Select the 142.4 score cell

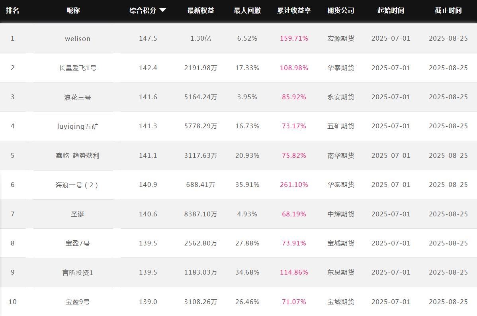tap(148, 68)
